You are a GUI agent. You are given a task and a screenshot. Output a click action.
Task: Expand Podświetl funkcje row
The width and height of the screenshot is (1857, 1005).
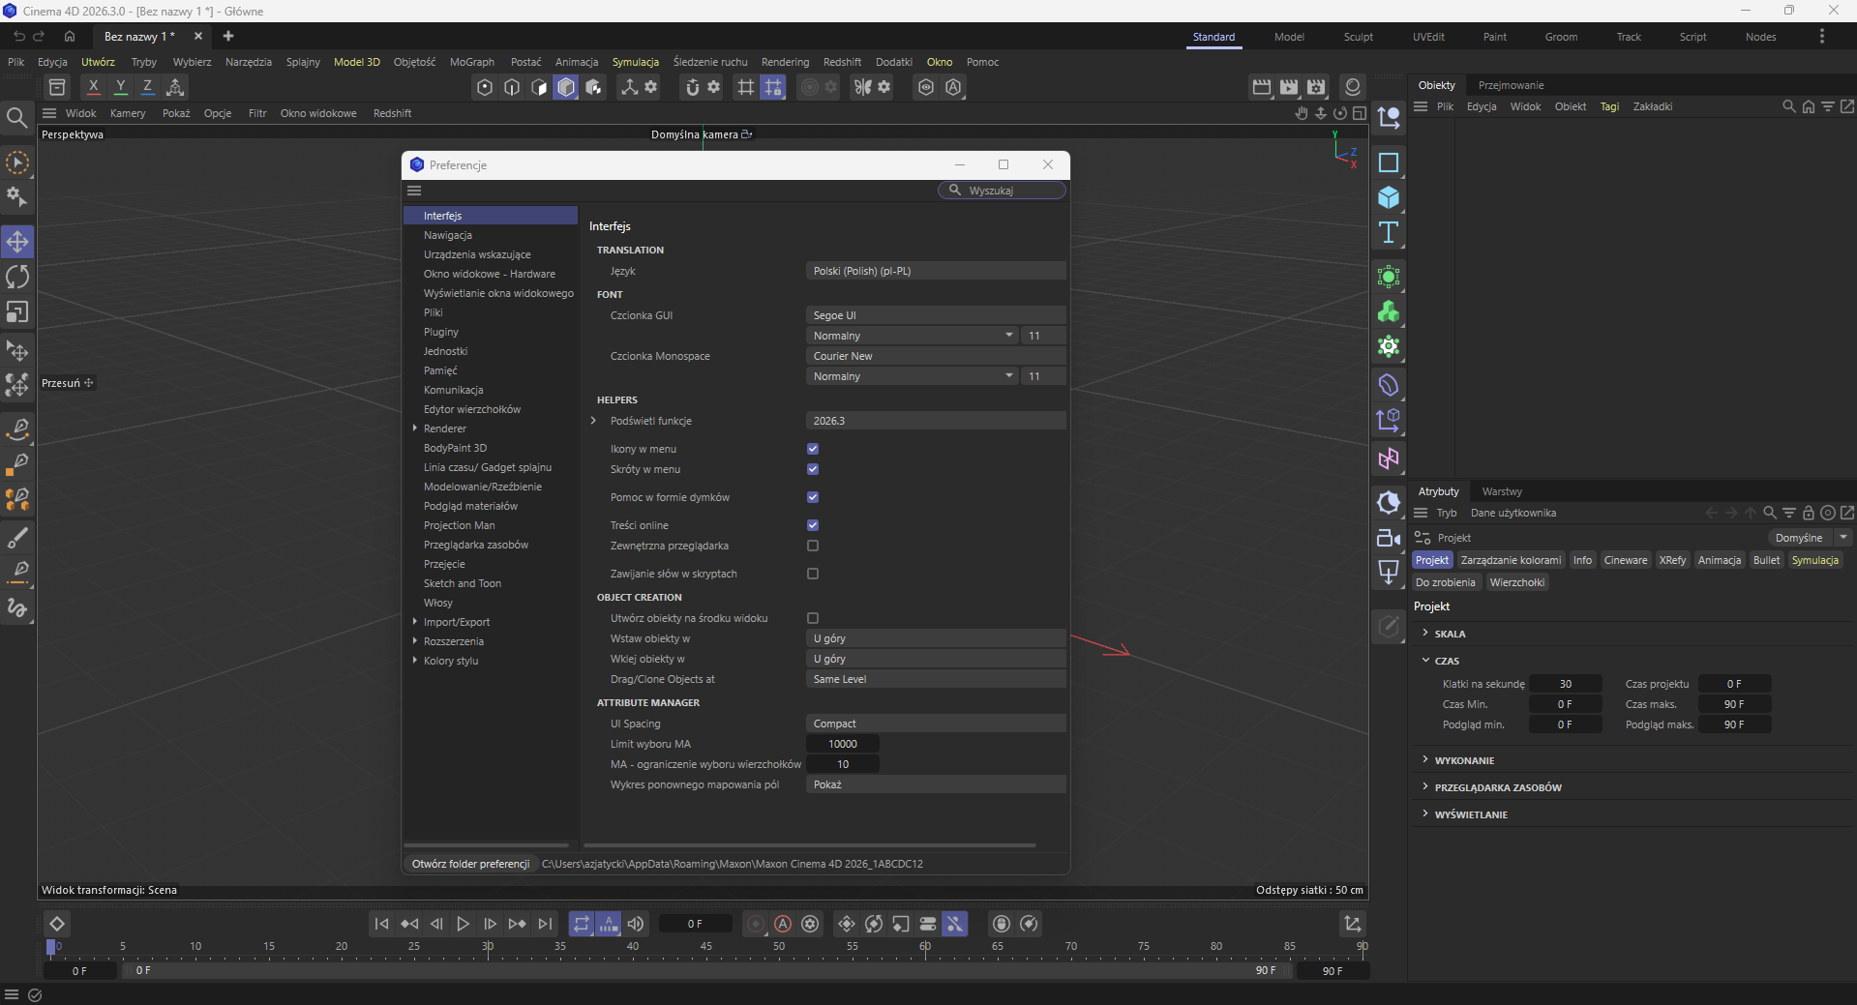coord(593,421)
